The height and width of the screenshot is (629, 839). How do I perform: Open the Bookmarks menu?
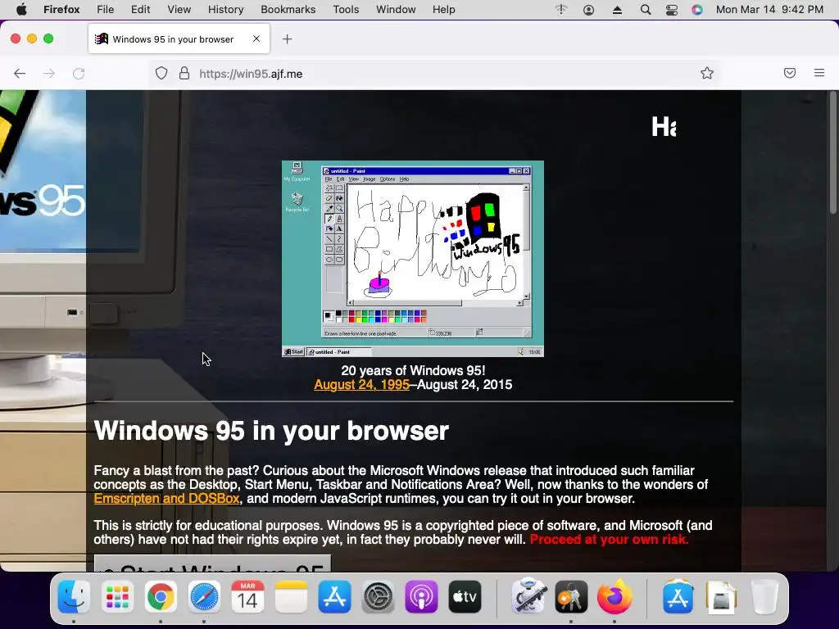(288, 10)
